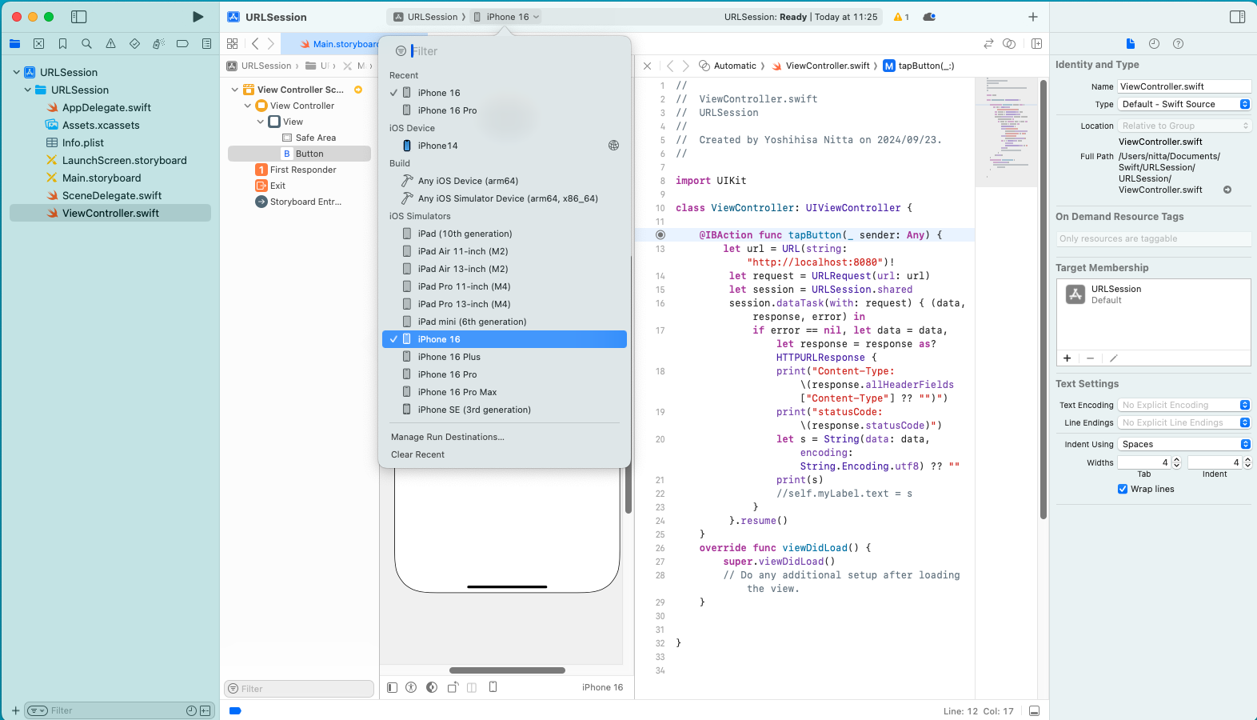Screen dimensions: 1257x720
Task: Click the Add Editor on Right icon
Action: (1036, 44)
